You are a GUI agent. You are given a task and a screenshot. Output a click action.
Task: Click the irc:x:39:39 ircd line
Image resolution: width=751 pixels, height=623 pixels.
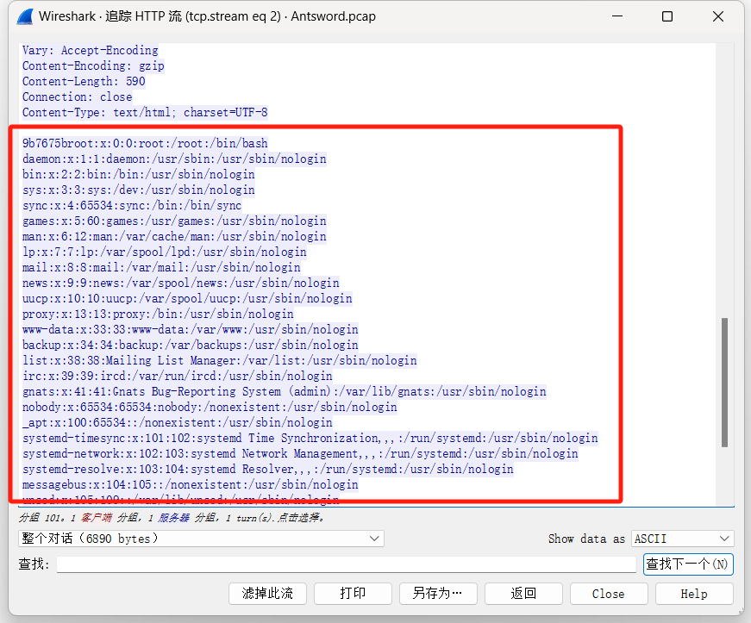click(x=178, y=376)
